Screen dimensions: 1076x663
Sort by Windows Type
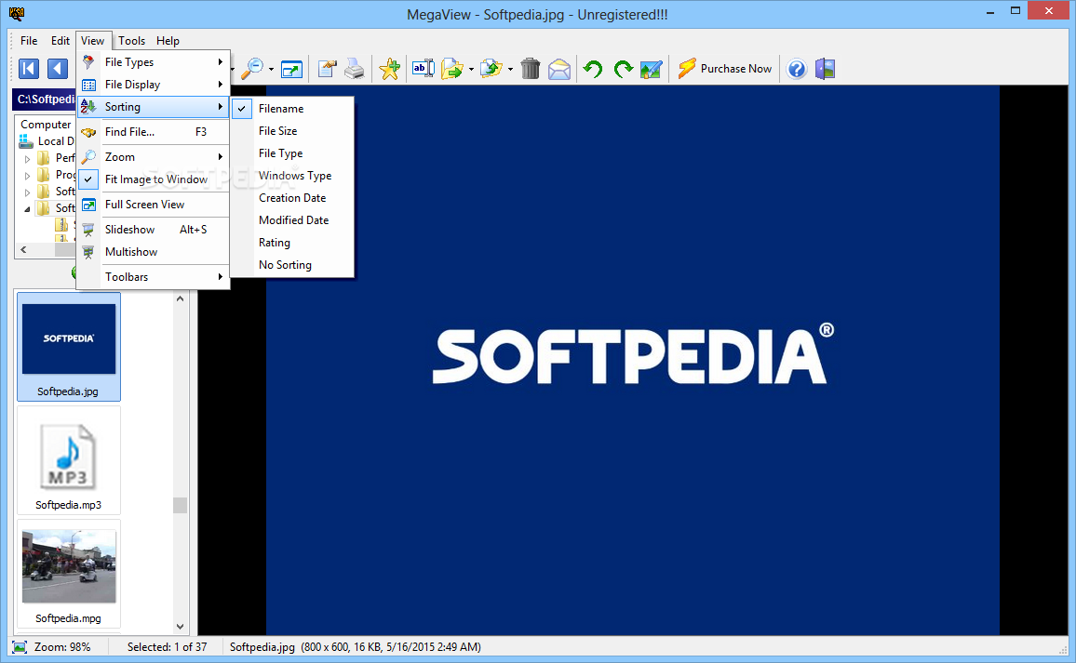click(x=292, y=176)
